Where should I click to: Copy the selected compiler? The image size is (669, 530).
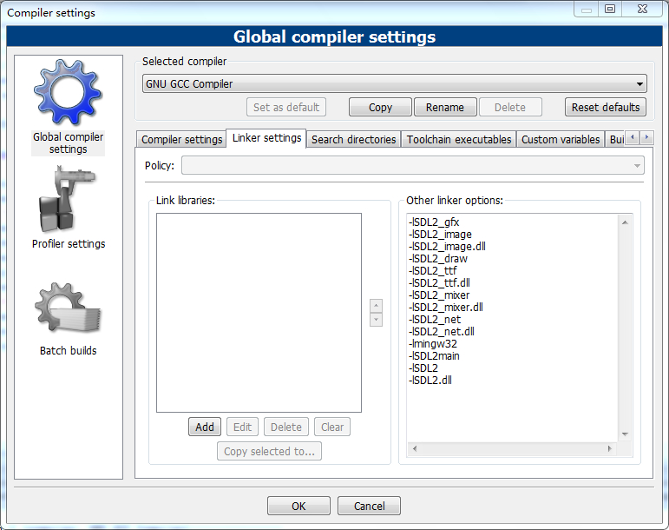[x=380, y=107]
